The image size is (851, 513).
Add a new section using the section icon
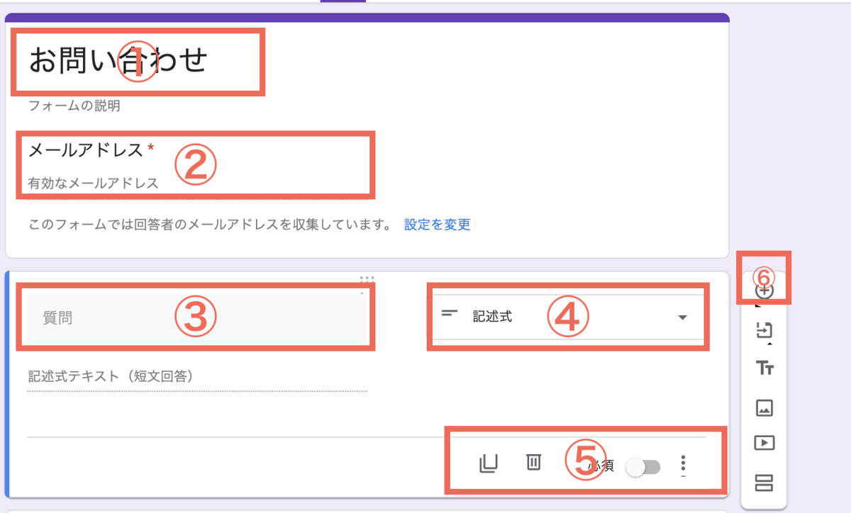point(762,483)
